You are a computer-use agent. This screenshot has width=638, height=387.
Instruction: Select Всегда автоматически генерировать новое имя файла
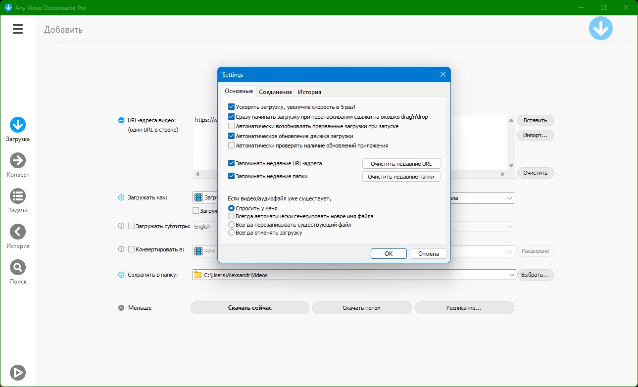pos(232,216)
